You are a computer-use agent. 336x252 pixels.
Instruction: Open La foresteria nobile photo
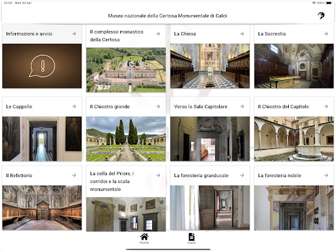(x=294, y=208)
